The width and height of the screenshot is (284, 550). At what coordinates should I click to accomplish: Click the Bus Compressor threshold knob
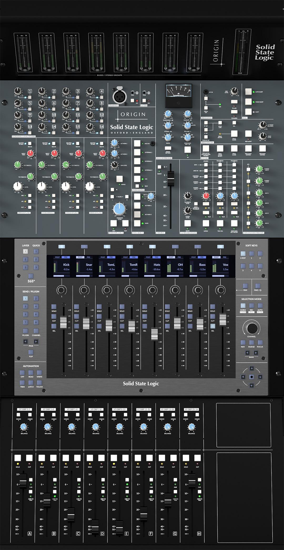(x=168, y=114)
